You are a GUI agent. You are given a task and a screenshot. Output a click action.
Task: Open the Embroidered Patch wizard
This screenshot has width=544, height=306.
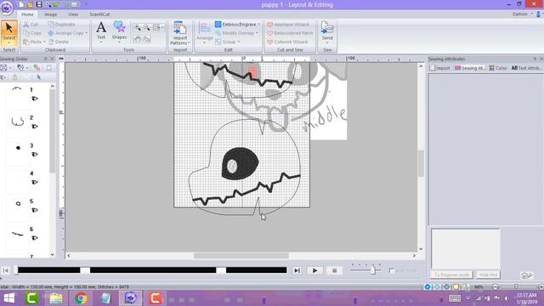tap(290, 33)
